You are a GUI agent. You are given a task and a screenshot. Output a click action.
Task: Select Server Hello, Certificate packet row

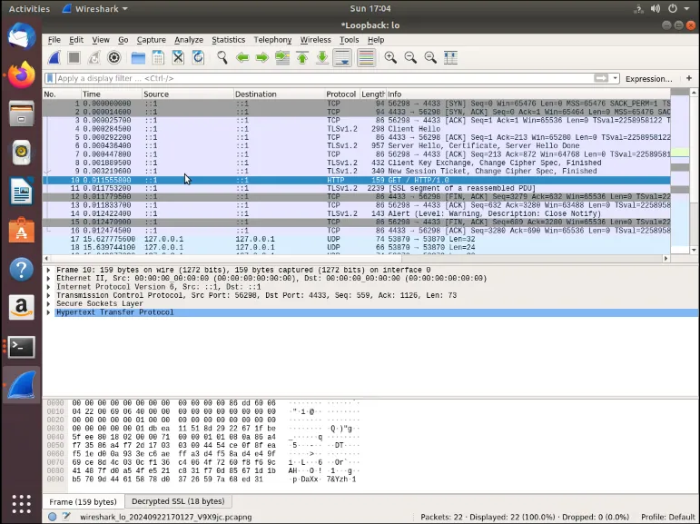[x=356, y=146]
